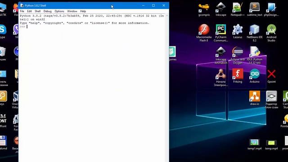Select the Skype desktop icon
The height and width of the screenshot is (162, 288).
3,31
